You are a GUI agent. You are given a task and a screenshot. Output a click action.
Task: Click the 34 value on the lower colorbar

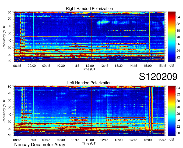click(x=178, y=88)
